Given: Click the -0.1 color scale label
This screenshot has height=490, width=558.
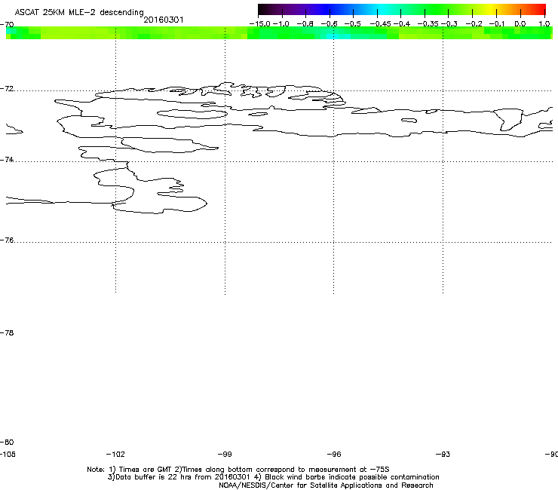Looking at the screenshot, I should pos(497,24).
